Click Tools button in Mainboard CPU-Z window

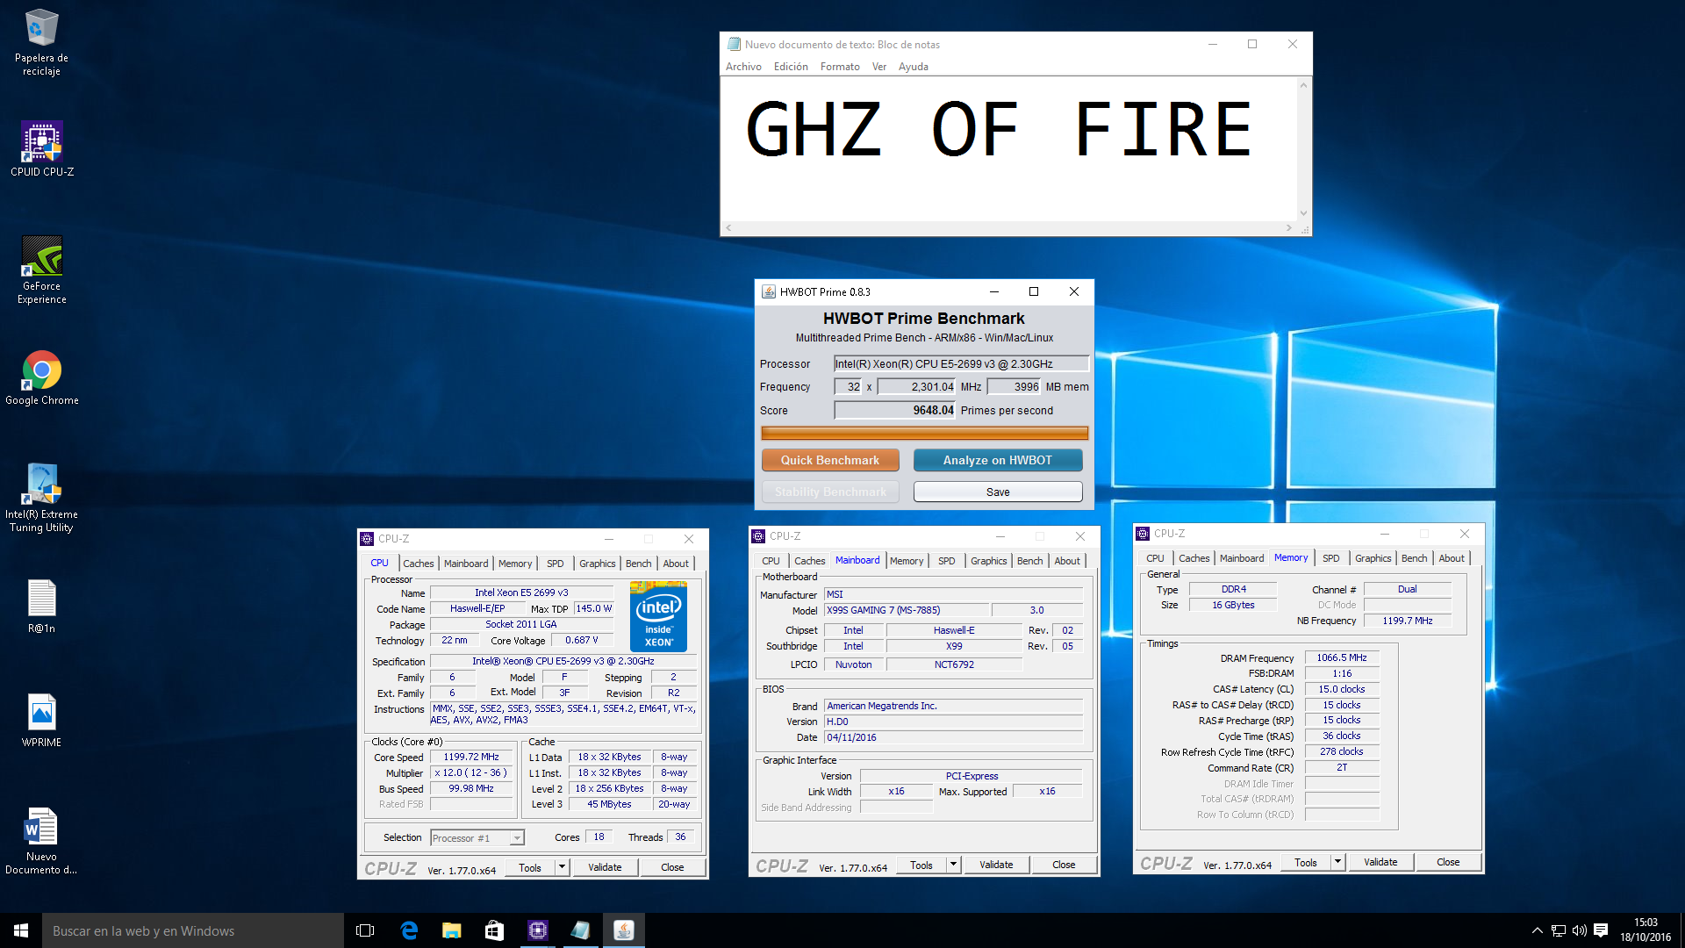[921, 865]
